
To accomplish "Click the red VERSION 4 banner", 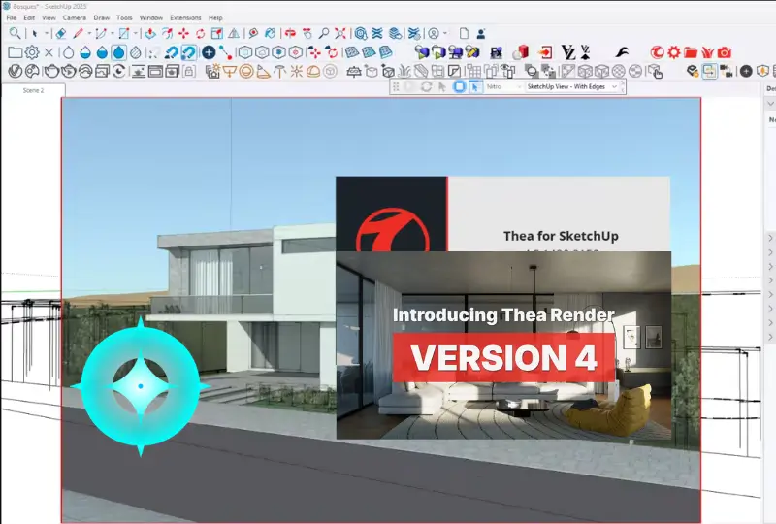I will pos(503,357).
